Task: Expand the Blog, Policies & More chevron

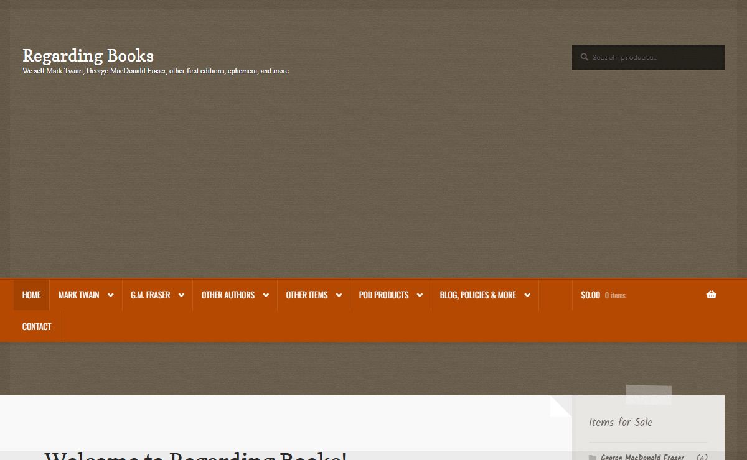Action: tap(527, 295)
